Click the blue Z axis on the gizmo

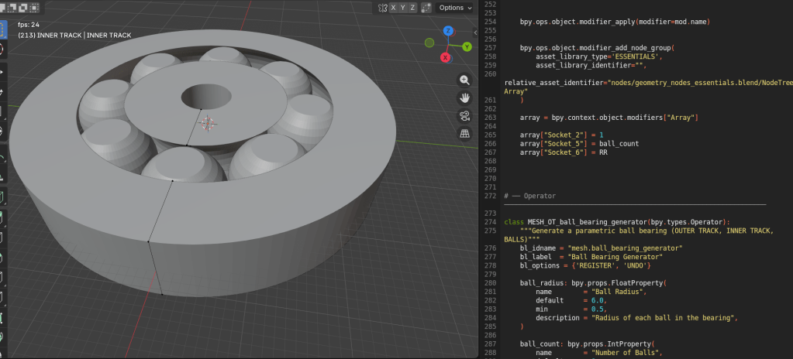point(448,31)
